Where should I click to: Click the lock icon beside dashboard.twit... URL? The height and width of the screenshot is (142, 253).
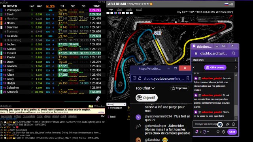tap(196, 53)
